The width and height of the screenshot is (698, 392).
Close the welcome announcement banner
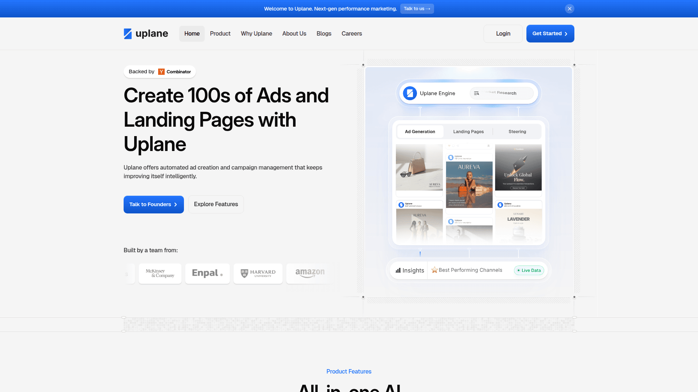[569, 9]
